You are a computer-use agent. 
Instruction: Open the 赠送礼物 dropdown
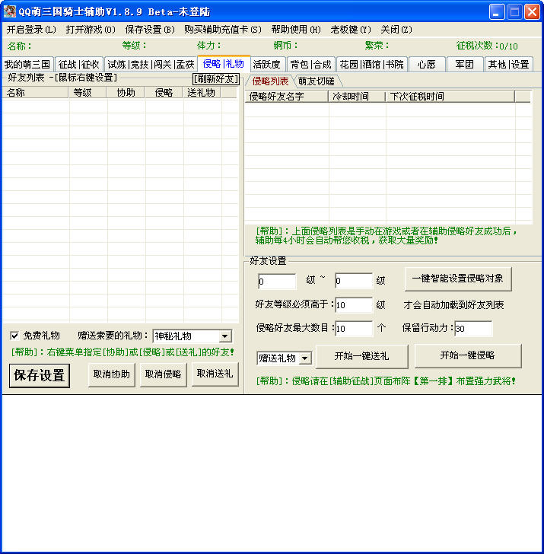tap(285, 358)
